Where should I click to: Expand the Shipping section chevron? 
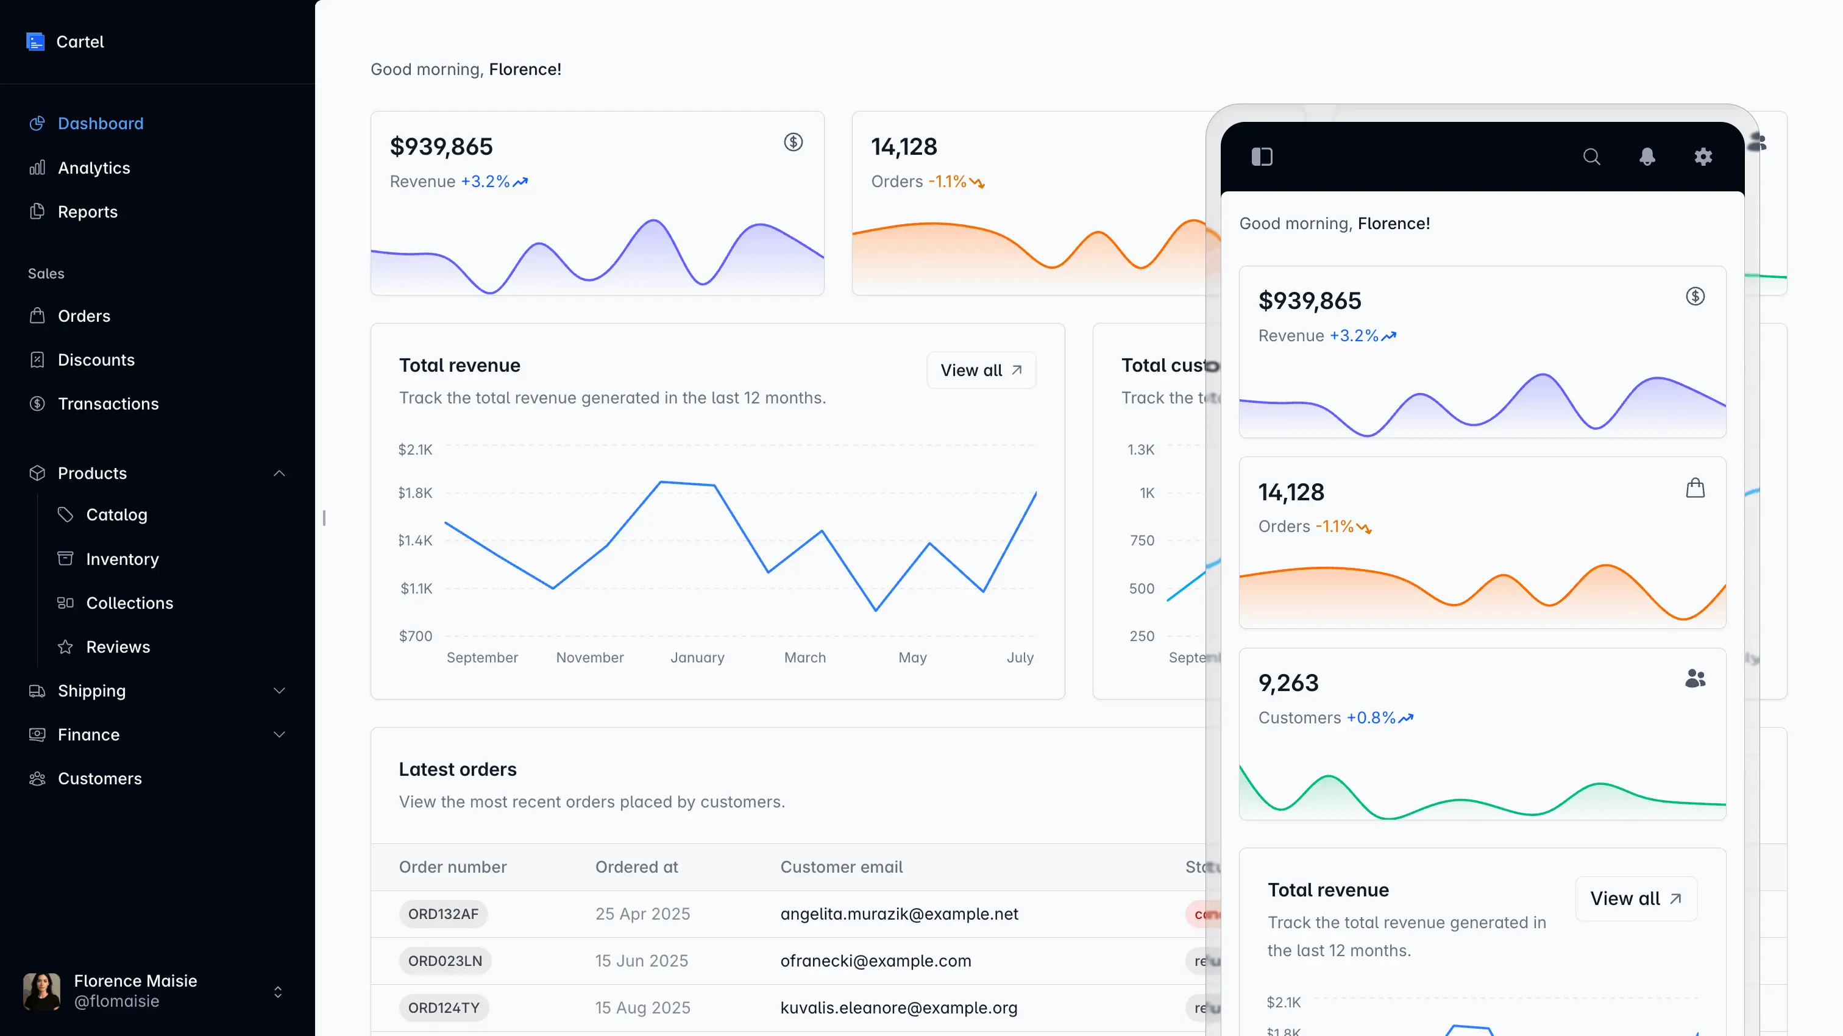pos(279,690)
